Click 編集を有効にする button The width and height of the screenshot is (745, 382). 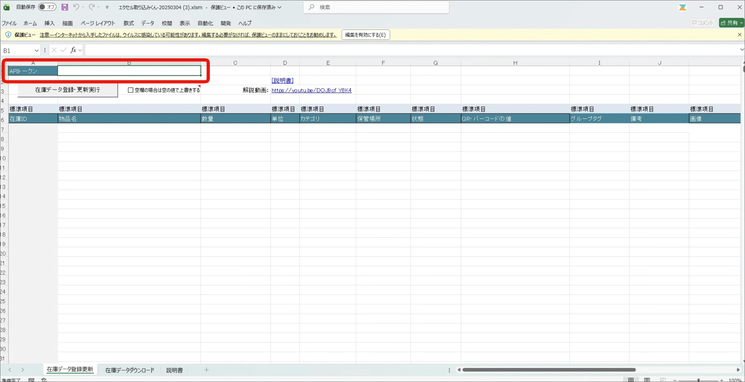[365, 35]
